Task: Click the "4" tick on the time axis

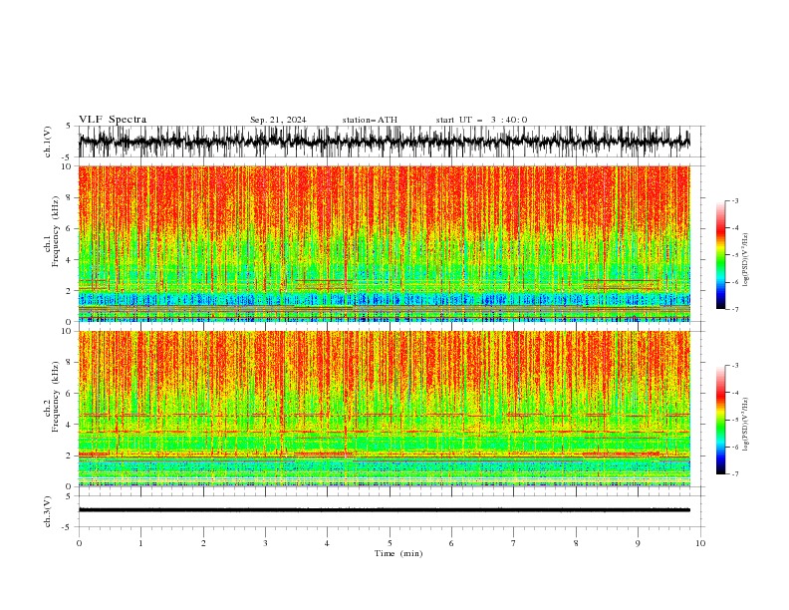Action: click(x=327, y=543)
